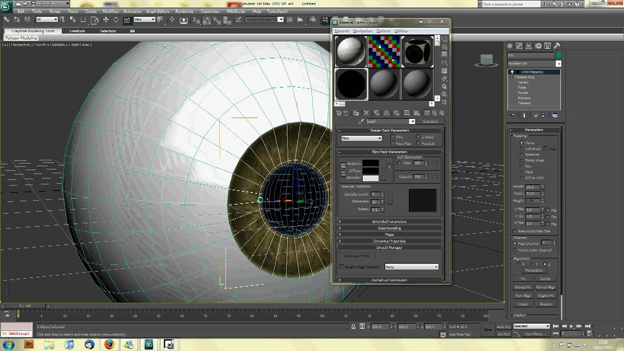
Task: Click Show Map in Viewport icon
Action: tap(416, 113)
